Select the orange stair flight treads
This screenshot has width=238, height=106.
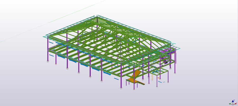(x=137, y=74)
